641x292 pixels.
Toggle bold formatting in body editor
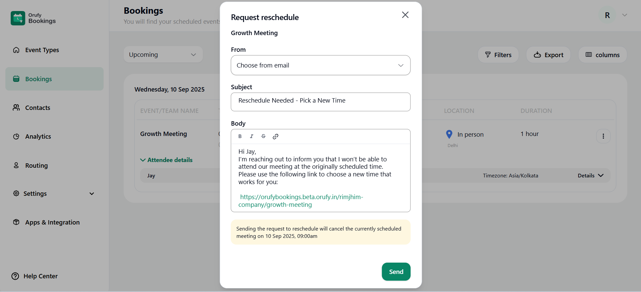(240, 136)
